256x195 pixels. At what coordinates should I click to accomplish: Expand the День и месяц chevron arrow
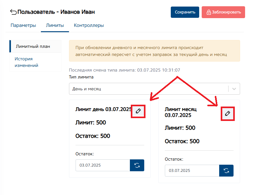click(234, 89)
